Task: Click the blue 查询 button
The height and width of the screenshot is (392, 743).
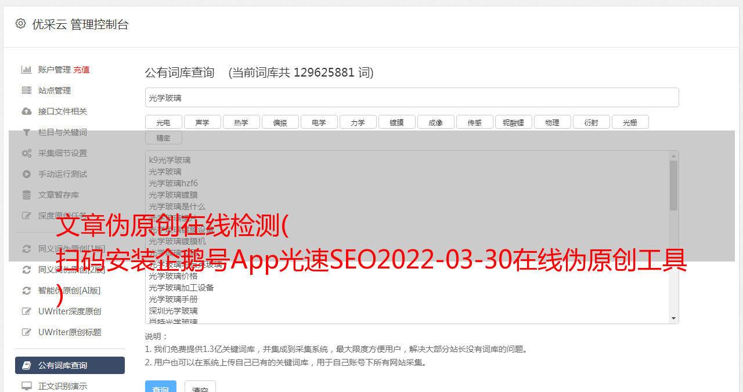Action: 161,387
